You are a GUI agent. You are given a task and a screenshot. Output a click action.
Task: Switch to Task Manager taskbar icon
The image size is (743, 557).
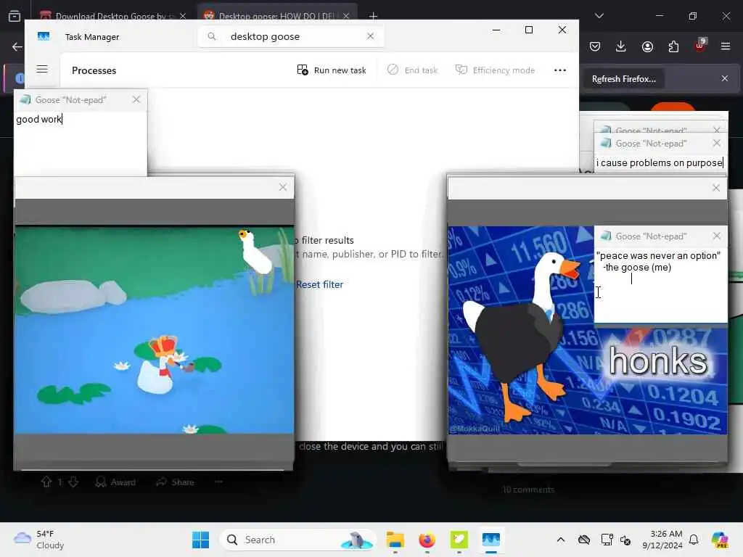tap(491, 540)
